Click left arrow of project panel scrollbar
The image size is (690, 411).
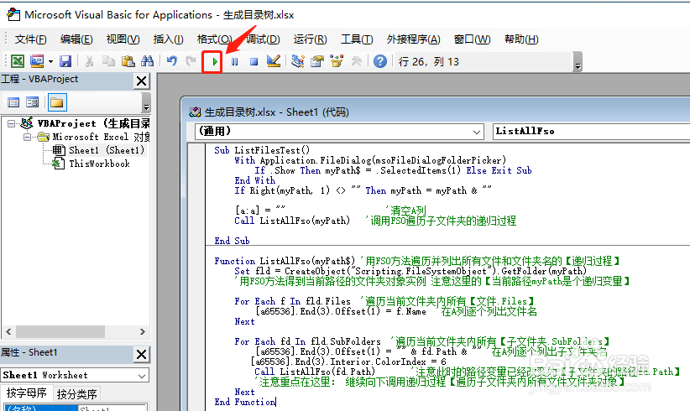(x=8, y=331)
